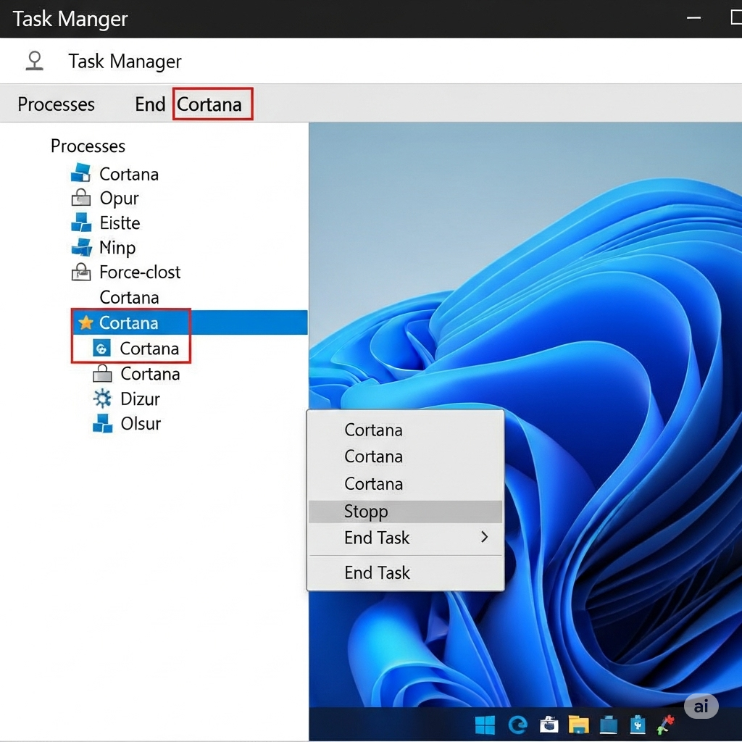
Task: Click the blue blocks icon beside Olsur
Action: pos(102,423)
